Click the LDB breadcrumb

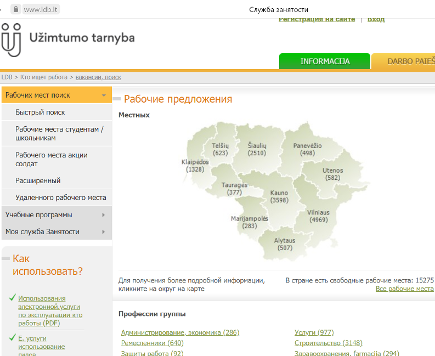click(7, 77)
